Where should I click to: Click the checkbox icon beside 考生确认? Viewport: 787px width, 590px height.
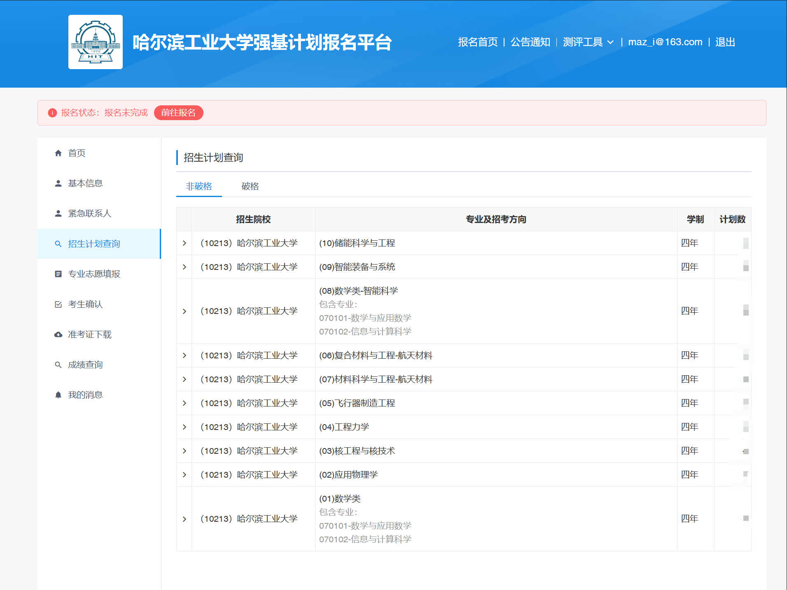pyautogui.click(x=58, y=304)
